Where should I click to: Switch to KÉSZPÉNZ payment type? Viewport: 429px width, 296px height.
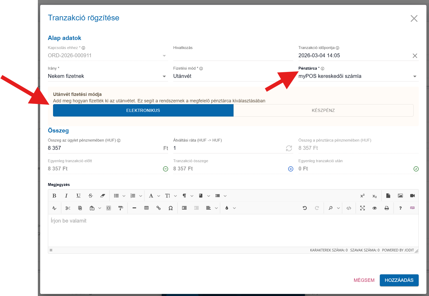[323, 110]
